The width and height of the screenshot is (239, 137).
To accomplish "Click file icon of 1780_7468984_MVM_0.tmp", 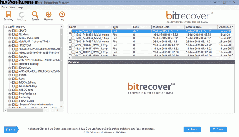I will [x=74, y=35].
